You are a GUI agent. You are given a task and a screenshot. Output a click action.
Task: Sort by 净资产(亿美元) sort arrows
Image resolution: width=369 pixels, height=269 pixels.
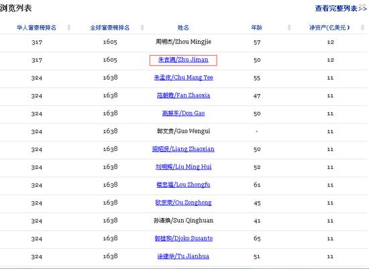pos(362,28)
